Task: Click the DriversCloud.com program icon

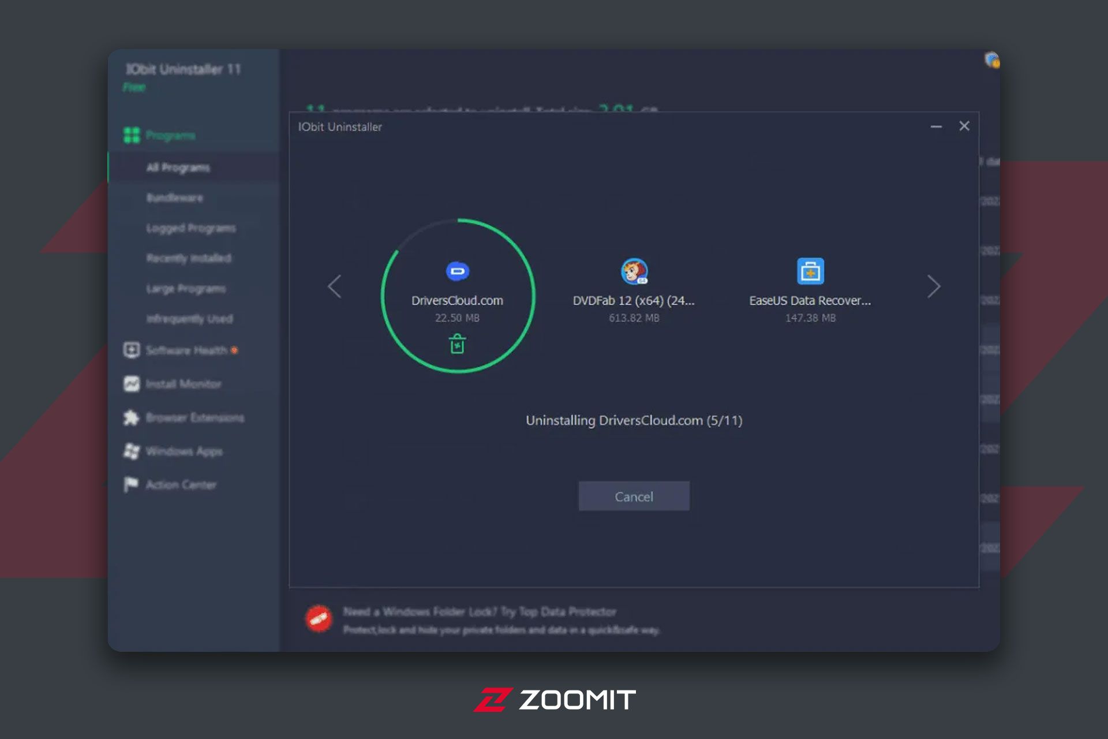Action: (458, 271)
